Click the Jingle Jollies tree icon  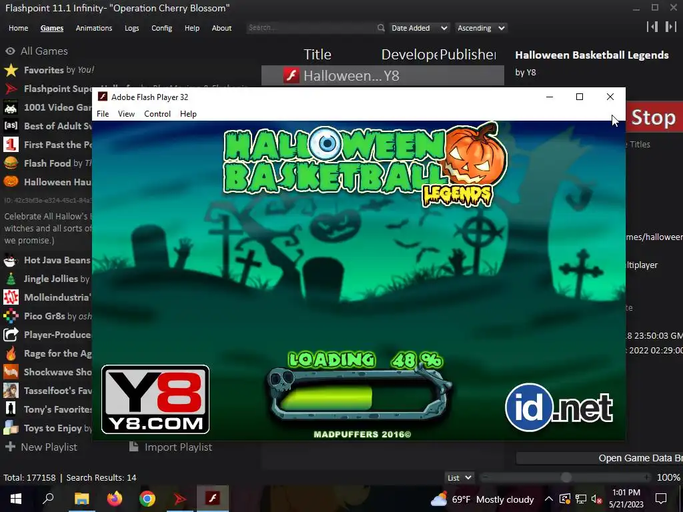click(11, 279)
